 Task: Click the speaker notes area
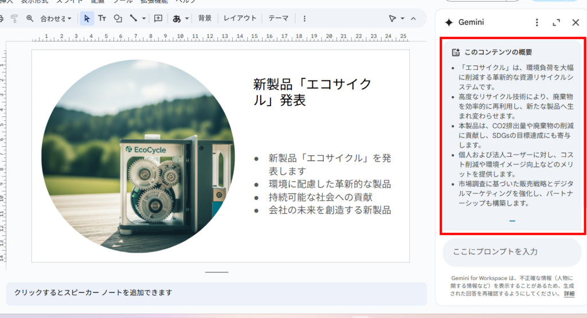216,293
